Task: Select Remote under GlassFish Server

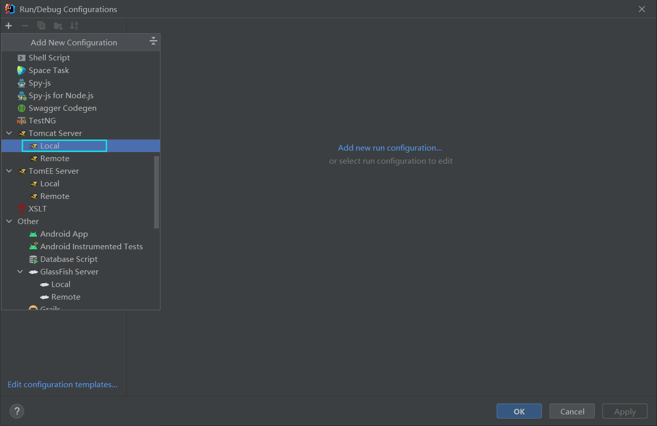Action: [x=80, y=297]
